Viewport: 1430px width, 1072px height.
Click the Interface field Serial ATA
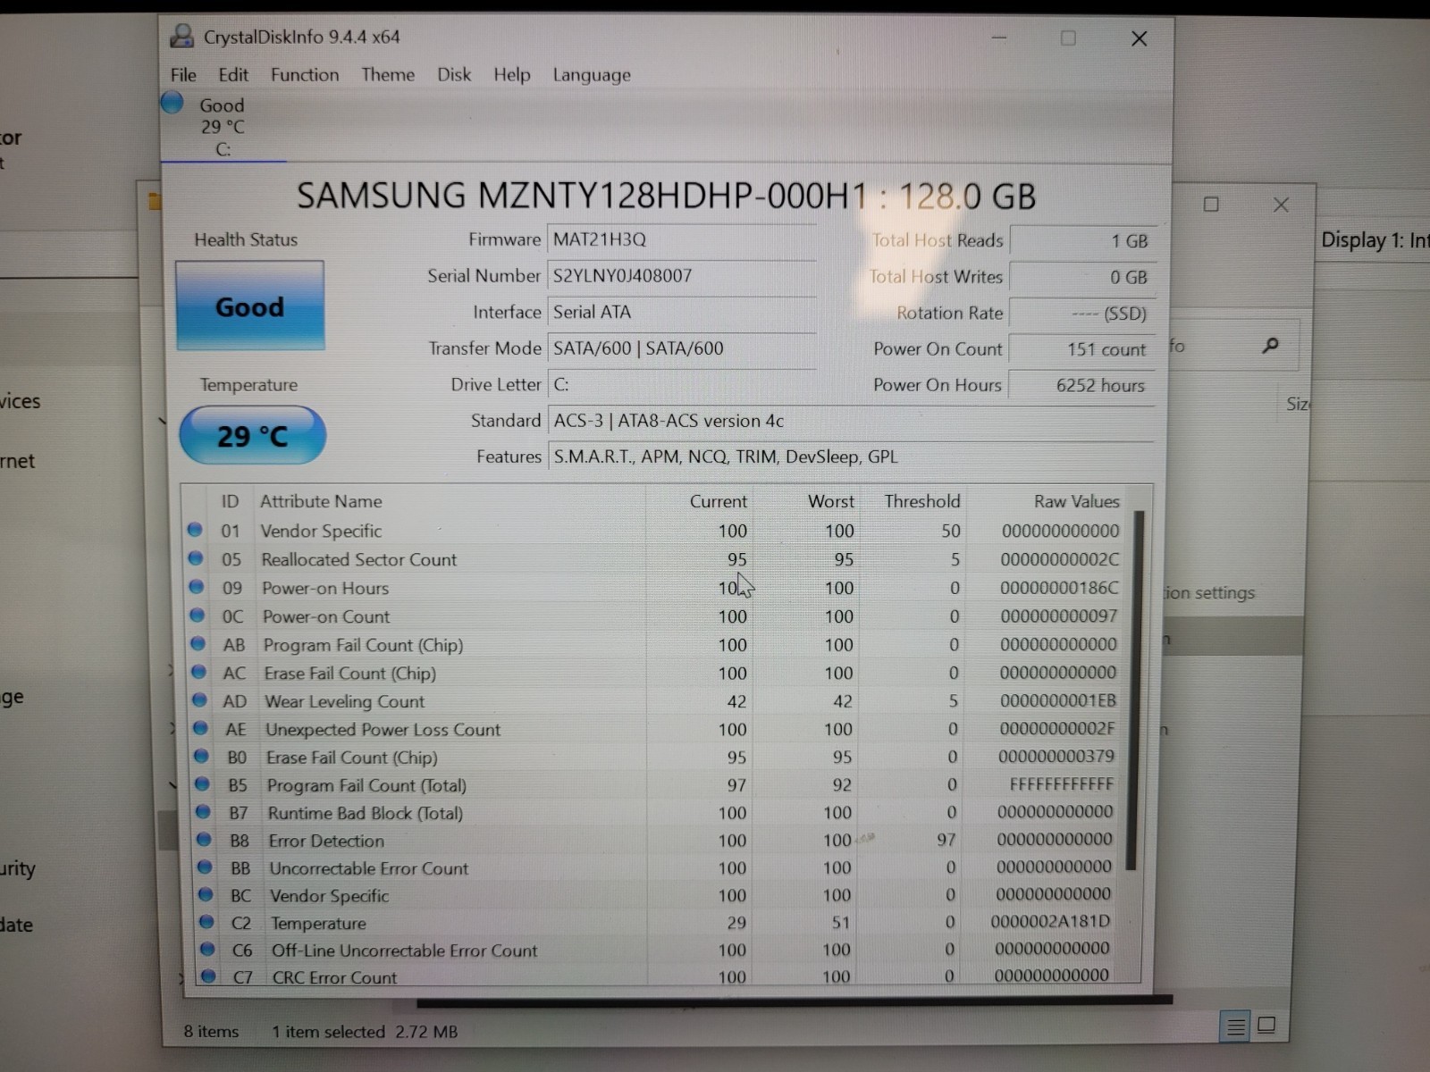click(x=681, y=313)
